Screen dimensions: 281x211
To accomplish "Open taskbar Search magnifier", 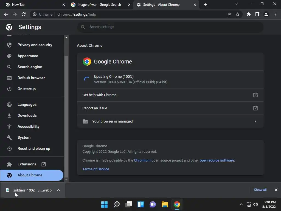I will tap(116, 204).
